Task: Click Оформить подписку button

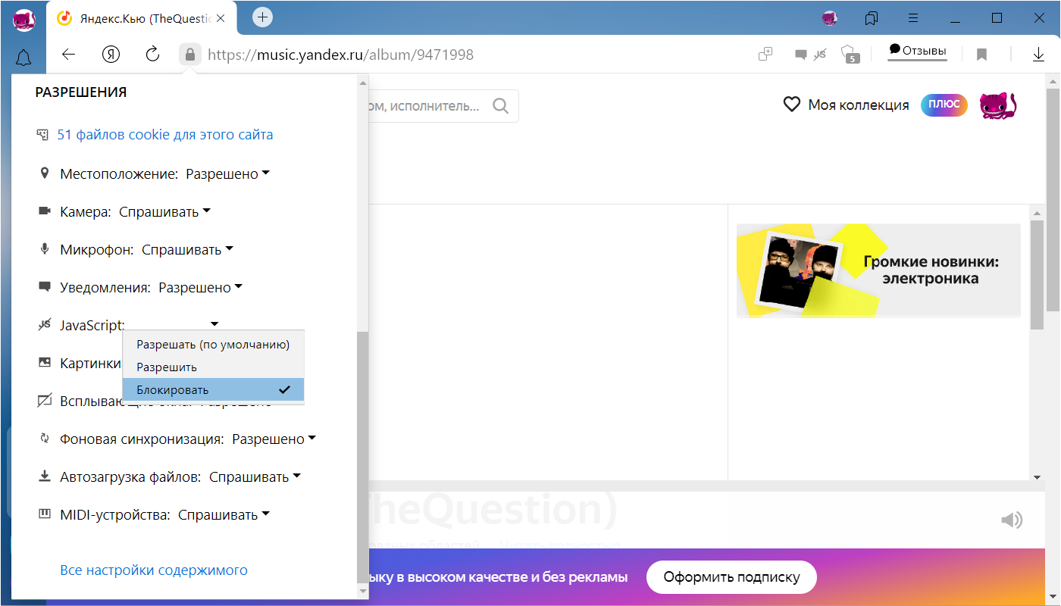Action: [731, 577]
